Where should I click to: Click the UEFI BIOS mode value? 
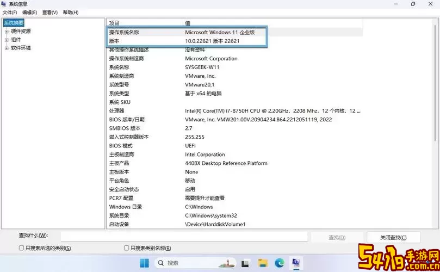(x=190, y=146)
